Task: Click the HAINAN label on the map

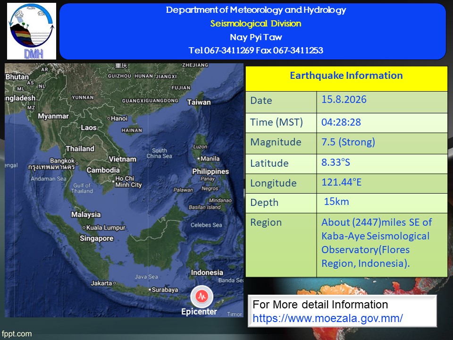Action: [x=132, y=130]
